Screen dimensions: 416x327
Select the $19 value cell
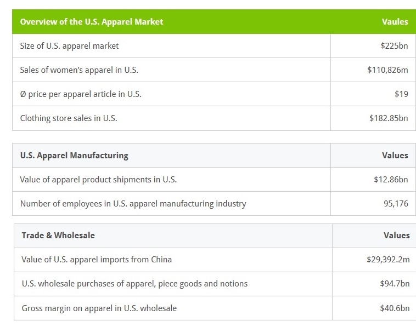click(401, 94)
